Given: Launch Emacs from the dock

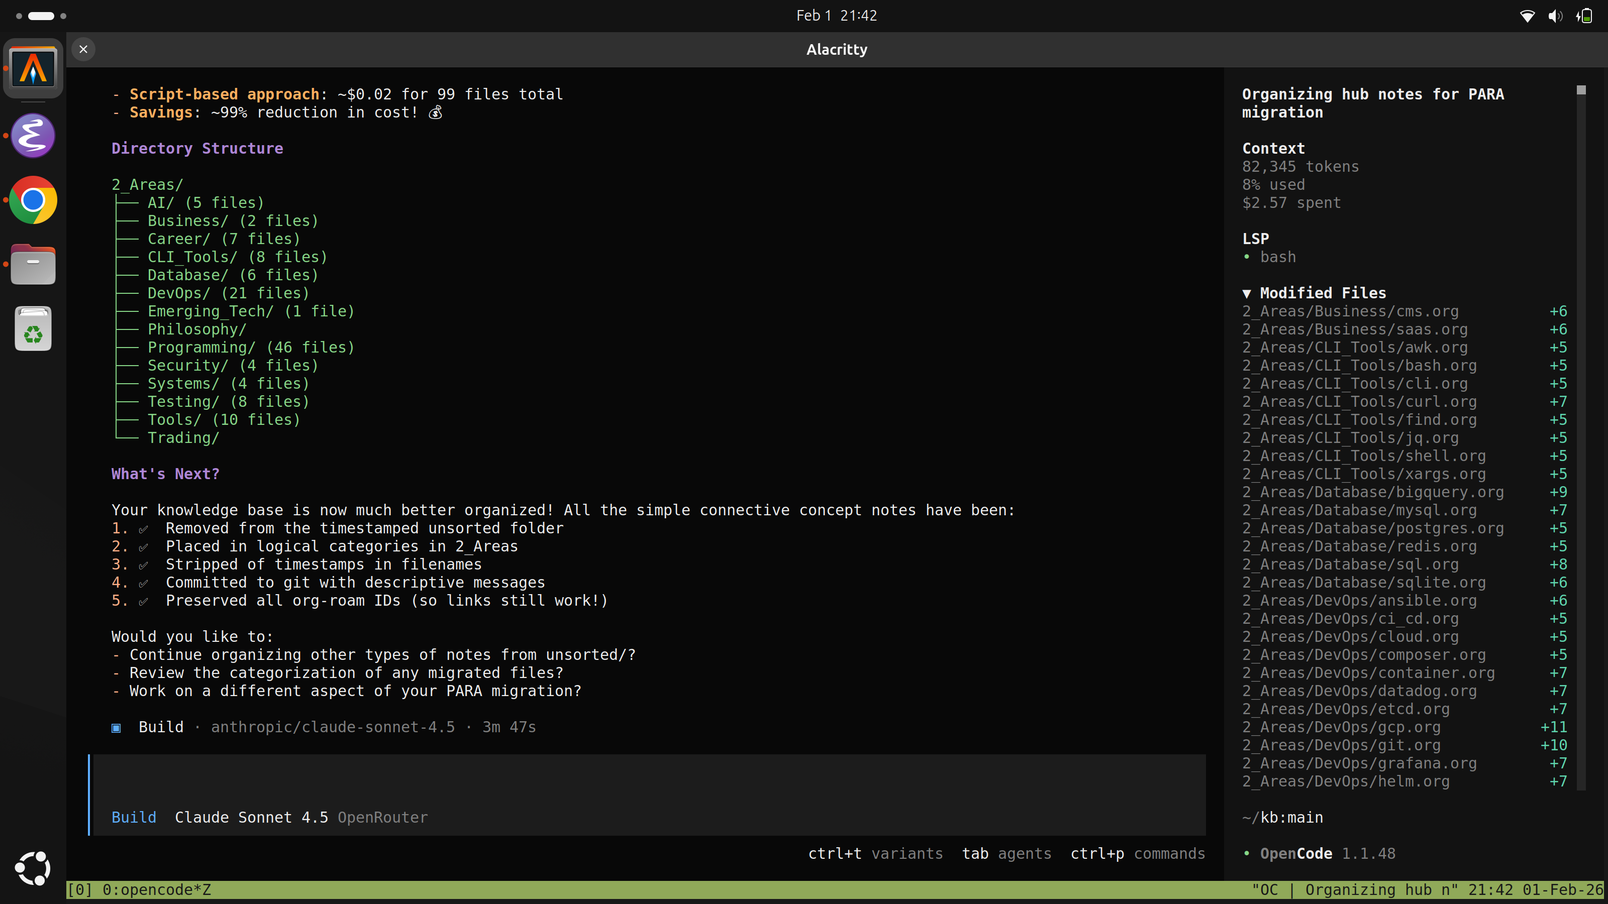Looking at the screenshot, I should pyautogui.click(x=33, y=136).
